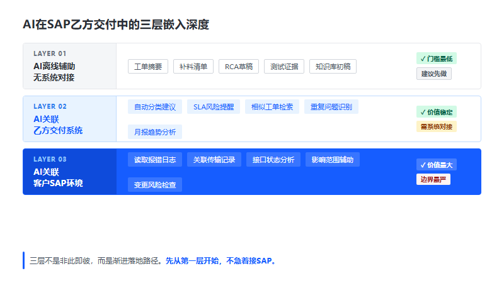504x283 pixels.
Task: Click the '客户SAP环境' text
Action: click(58, 183)
